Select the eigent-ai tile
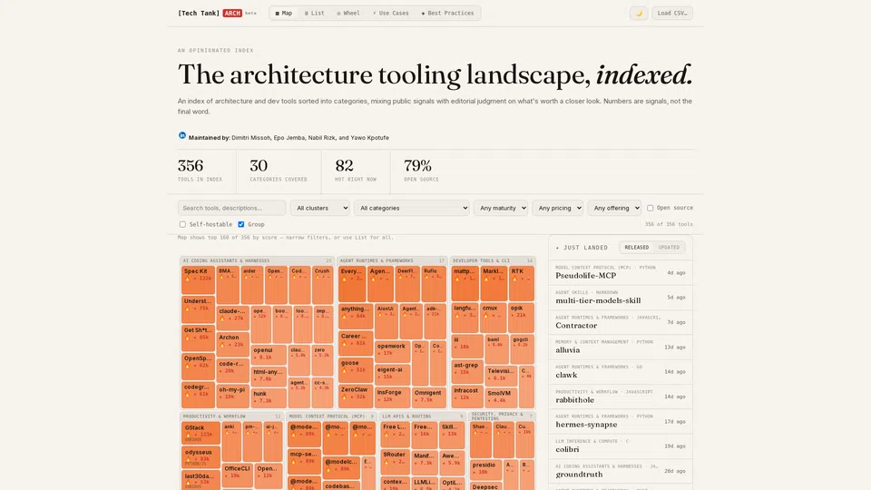Image resolution: width=871 pixels, height=490 pixels. (x=393, y=375)
